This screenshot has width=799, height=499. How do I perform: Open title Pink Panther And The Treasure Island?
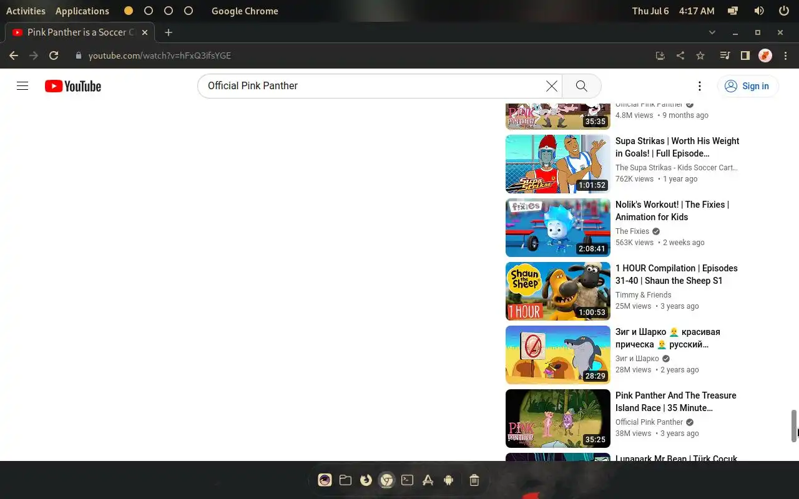coord(676,402)
